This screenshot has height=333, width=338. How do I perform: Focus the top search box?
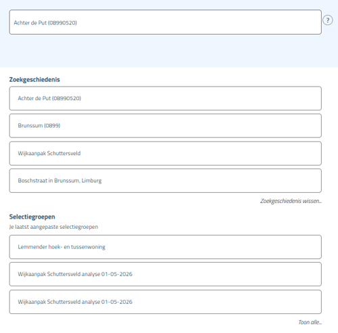(165, 22)
